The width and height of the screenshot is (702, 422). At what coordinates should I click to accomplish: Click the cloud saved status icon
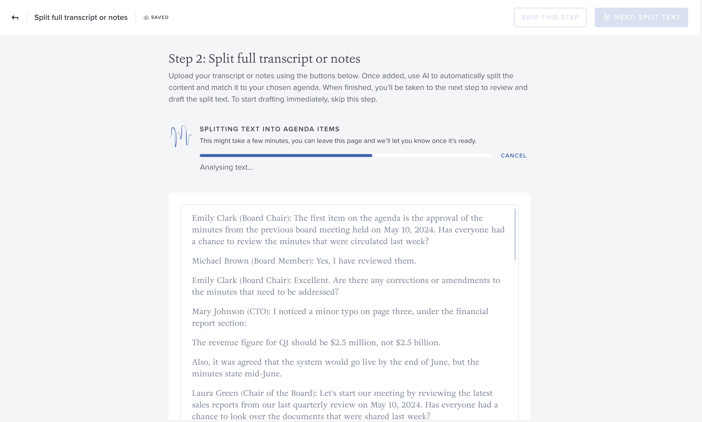click(x=146, y=18)
